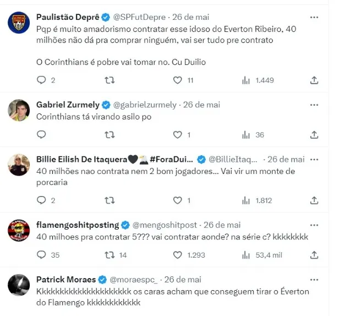Like the flamengoshitposting tweet with 1.293 likes

pyautogui.click(x=177, y=255)
